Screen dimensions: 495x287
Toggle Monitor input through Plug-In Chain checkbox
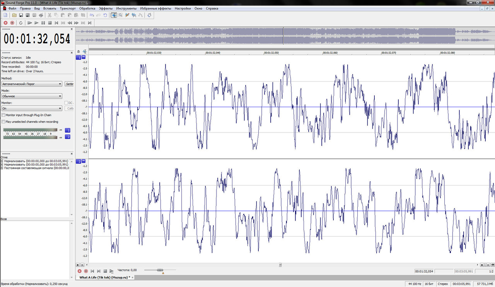point(3,115)
